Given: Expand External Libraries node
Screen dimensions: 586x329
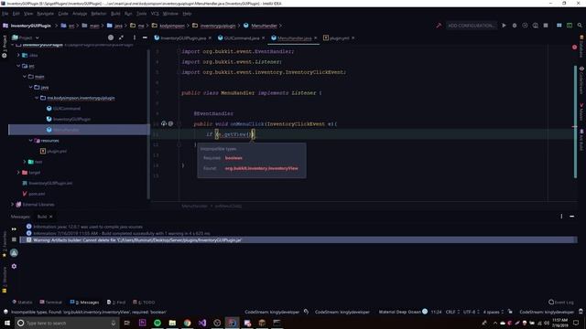Looking at the screenshot, I should point(12,205).
